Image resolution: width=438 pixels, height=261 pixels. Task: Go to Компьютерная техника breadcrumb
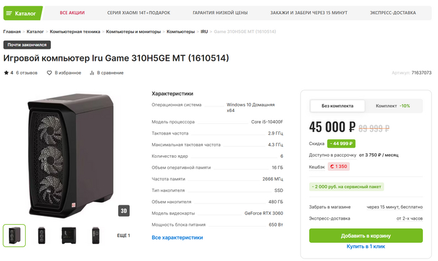point(76,31)
